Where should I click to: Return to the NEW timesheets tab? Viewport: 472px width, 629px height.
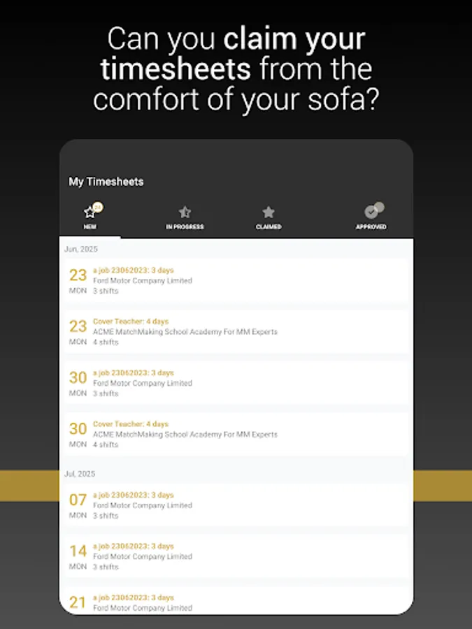coord(90,217)
